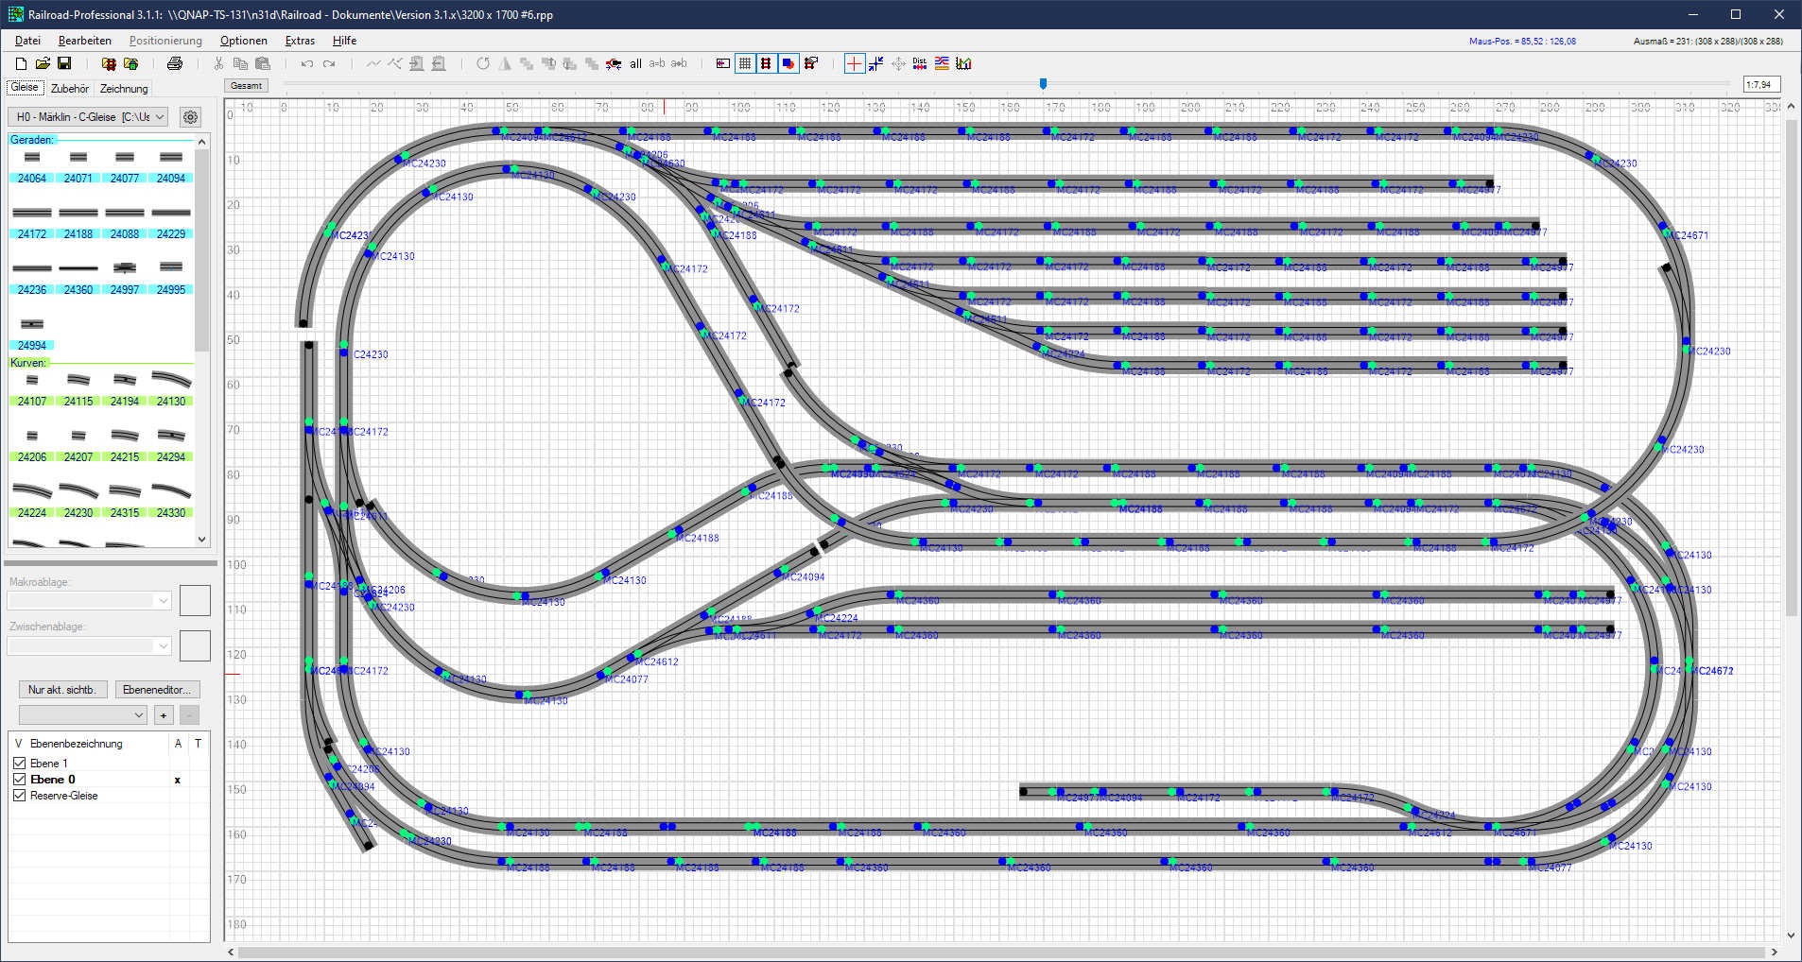
Task: Select track piece 24172 in library
Action: pyautogui.click(x=32, y=220)
